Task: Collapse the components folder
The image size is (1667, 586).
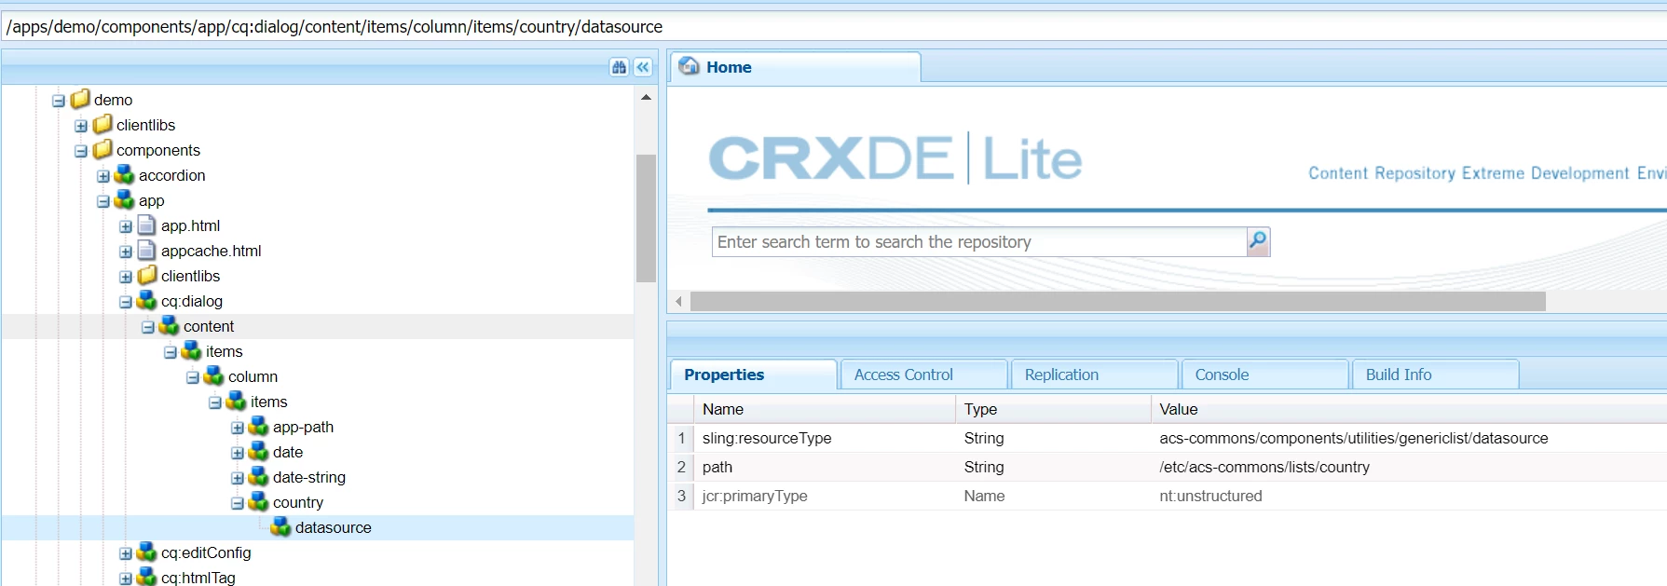Action: pyautogui.click(x=81, y=151)
